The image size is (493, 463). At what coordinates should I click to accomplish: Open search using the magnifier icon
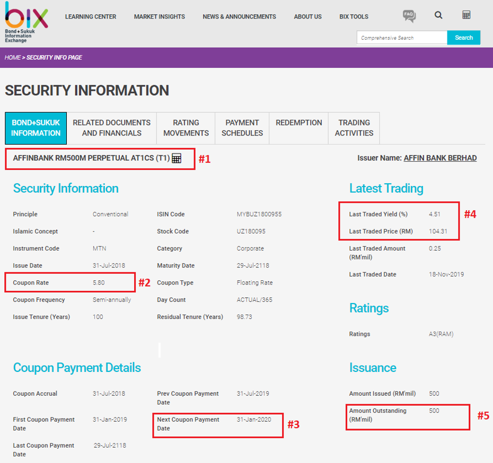(x=438, y=15)
